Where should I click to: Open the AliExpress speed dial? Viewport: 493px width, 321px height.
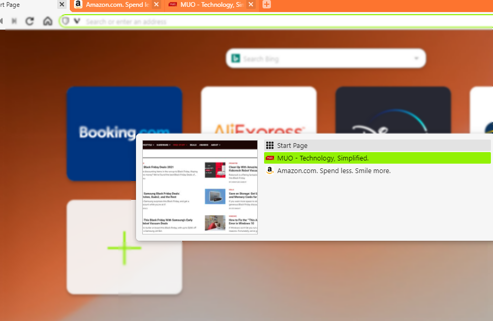tap(259, 110)
